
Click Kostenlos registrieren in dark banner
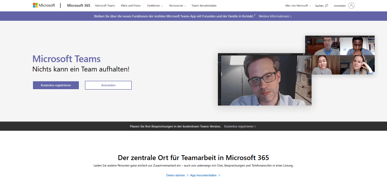point(240,126)
